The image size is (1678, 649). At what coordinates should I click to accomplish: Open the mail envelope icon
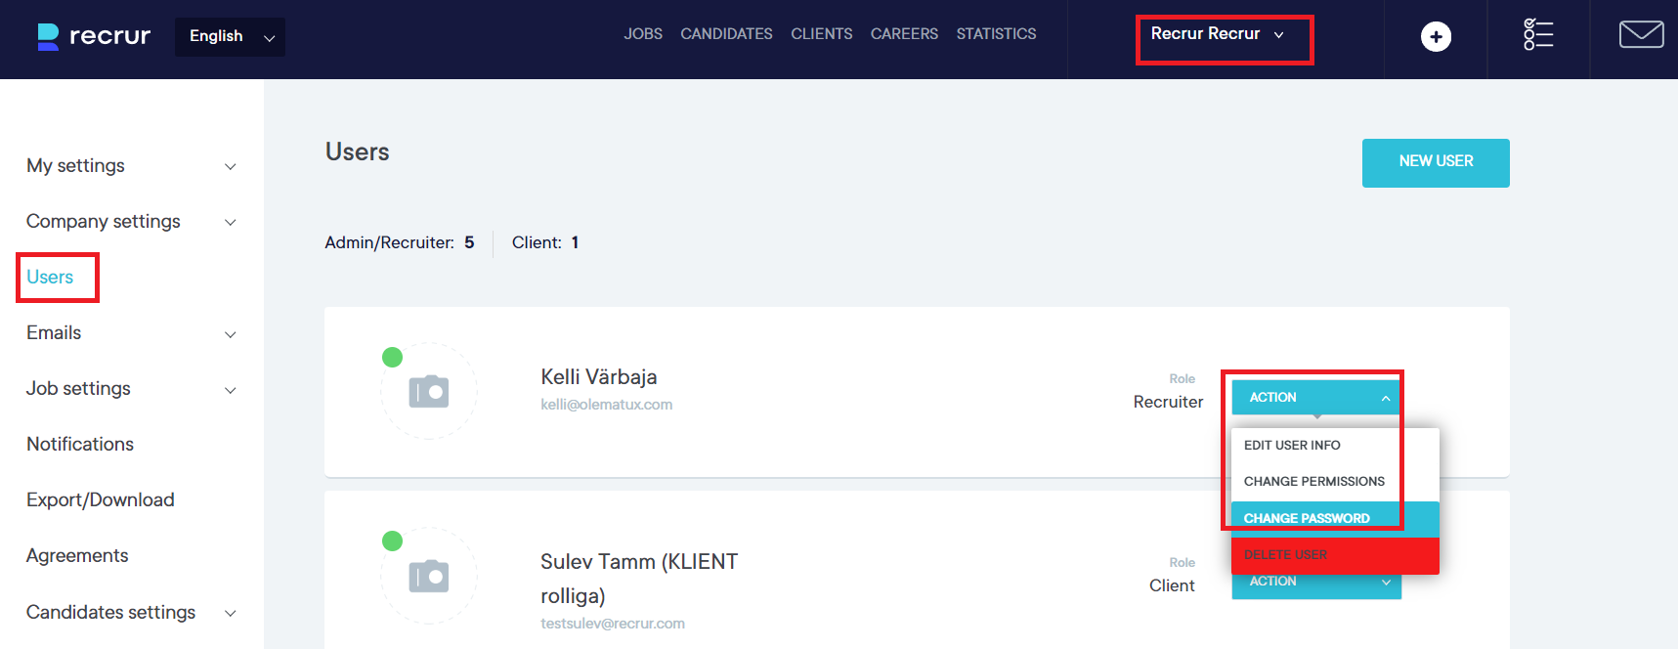(x=1641, y=35)
